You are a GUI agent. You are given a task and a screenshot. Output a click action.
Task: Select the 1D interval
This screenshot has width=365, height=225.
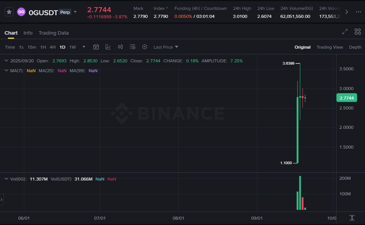[x=62, y=47]
